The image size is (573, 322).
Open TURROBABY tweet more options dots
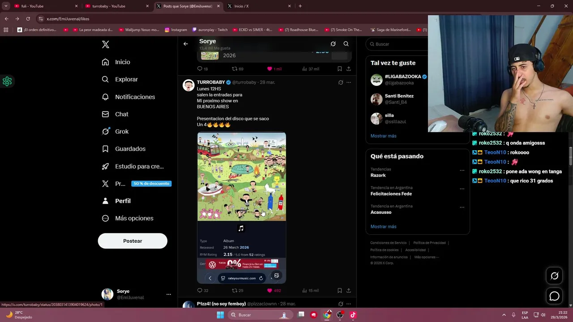pyautogui.click(x=349, y=82)
